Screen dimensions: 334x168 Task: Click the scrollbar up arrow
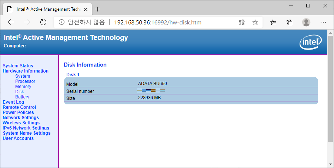pos(330,33)
